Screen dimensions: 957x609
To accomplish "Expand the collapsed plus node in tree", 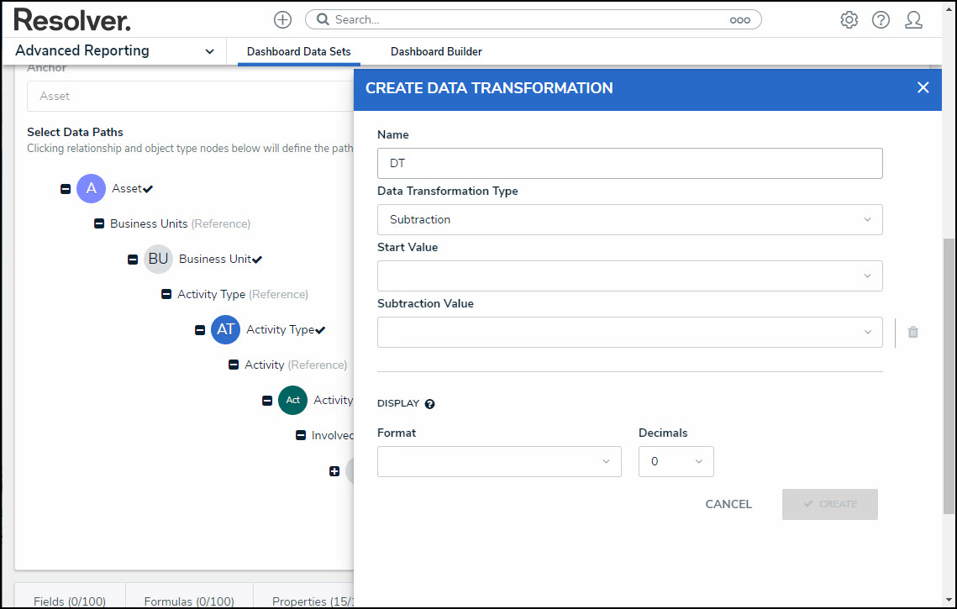I will [334, 471].
